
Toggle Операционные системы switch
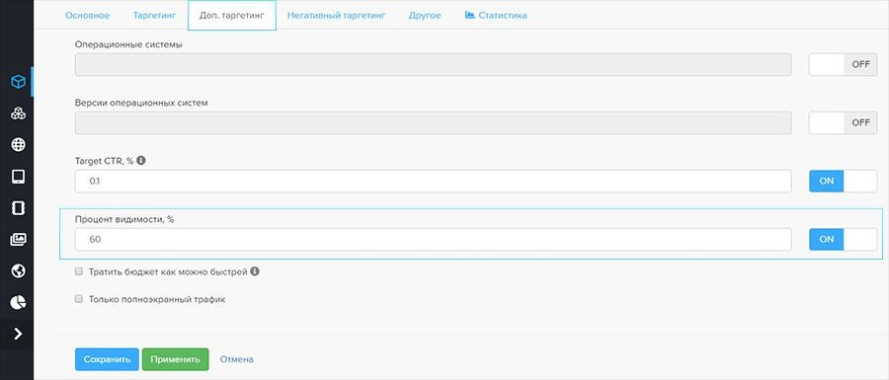pyautogui.click(x=844, y=64)
